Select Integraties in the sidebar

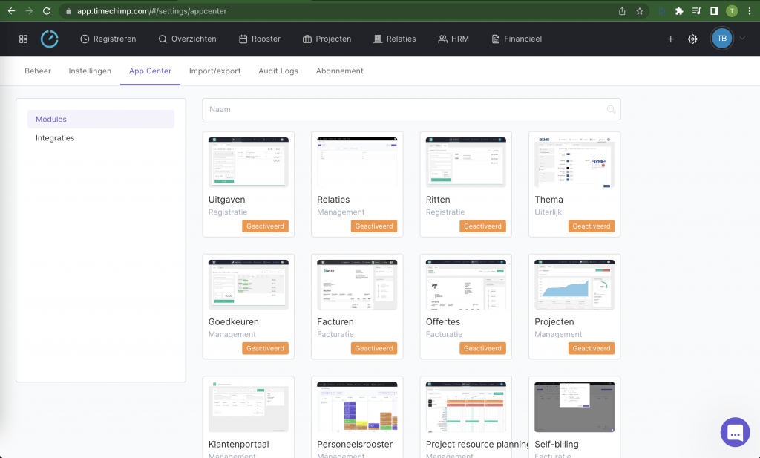coord(55,137)
